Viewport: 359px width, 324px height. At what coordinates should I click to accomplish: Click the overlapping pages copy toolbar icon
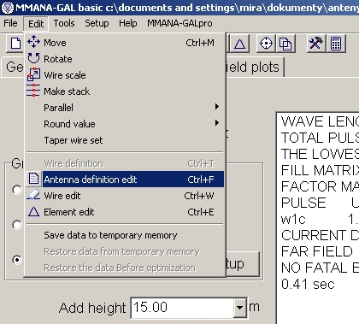(x=285, y=44)
